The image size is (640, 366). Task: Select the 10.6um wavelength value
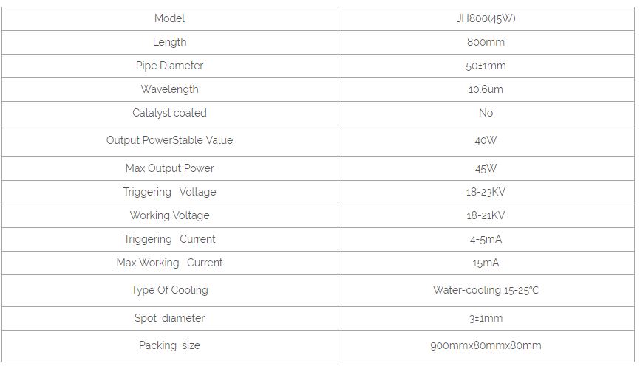point(486,89)
